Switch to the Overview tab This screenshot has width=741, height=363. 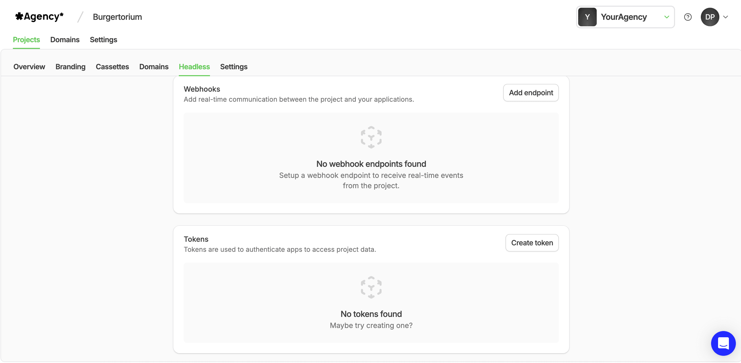[x=29, y=67]
